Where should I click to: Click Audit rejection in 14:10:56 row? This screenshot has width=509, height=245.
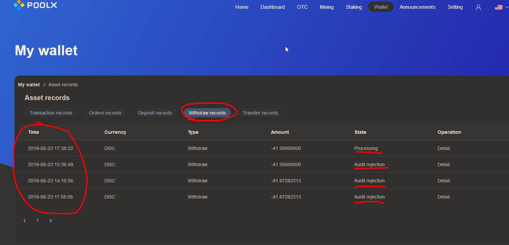(369, 181)
